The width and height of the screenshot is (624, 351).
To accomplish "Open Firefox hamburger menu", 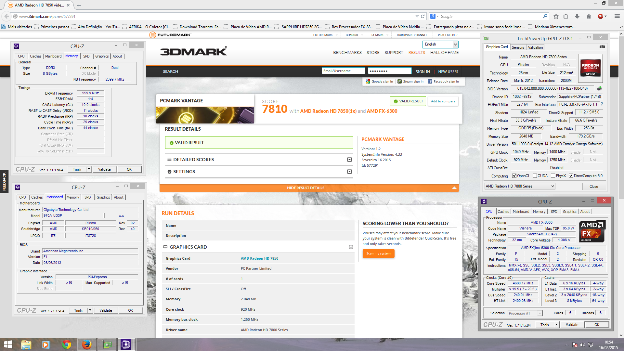I will point(617,16).
